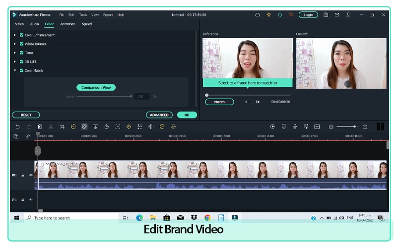Toggle the Tone checkbox
This screenshot has width=397, height=247.
click(21, 53)
